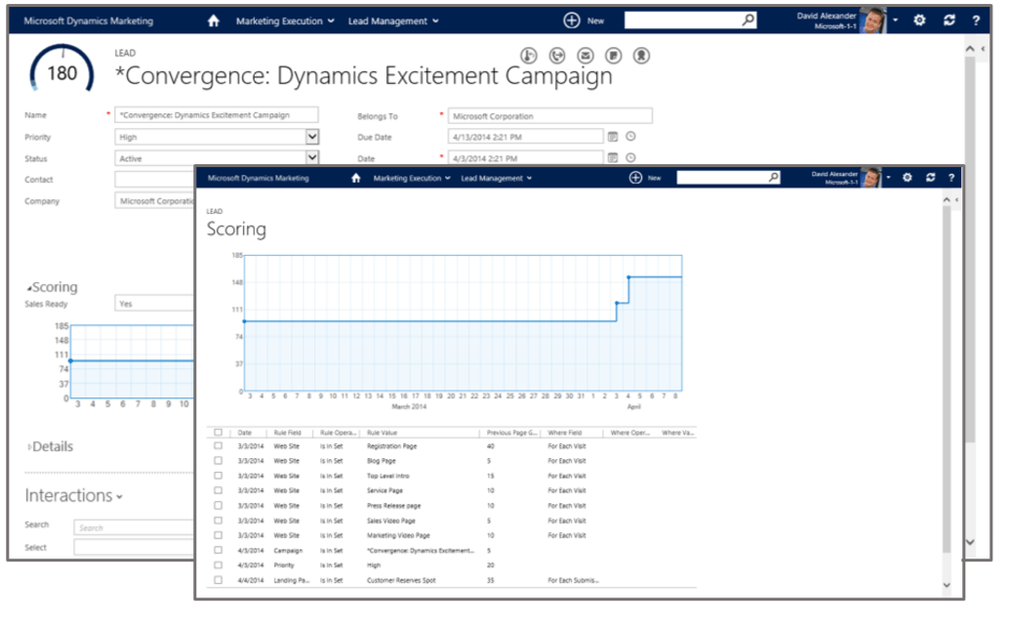Viewport: 1009px width, 623px height.
Task: Open the Priority dropdown showing High
Action: point(309,136)
